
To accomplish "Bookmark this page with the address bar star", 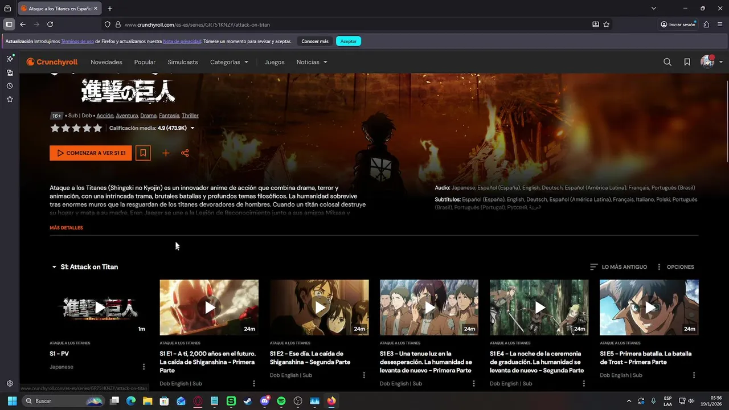I will tap(607, 24).
